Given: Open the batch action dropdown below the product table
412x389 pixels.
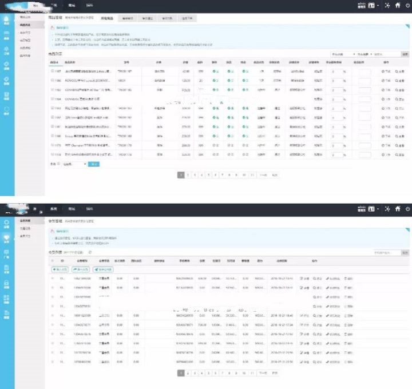Looking at the screenshot, I should pos(74,164).
